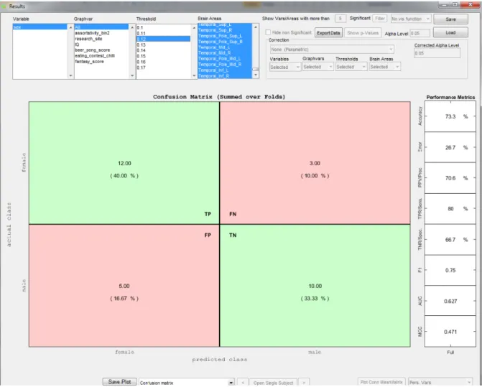
Task: Open the Variables correction scope dropdown
Action: (x=285, y=67)
